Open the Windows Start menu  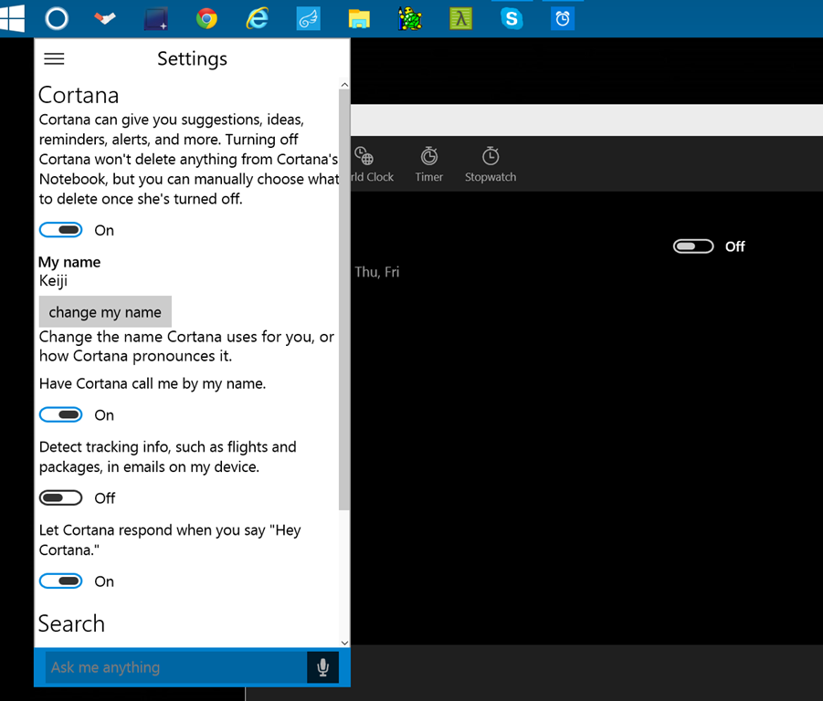click(13, 18)
